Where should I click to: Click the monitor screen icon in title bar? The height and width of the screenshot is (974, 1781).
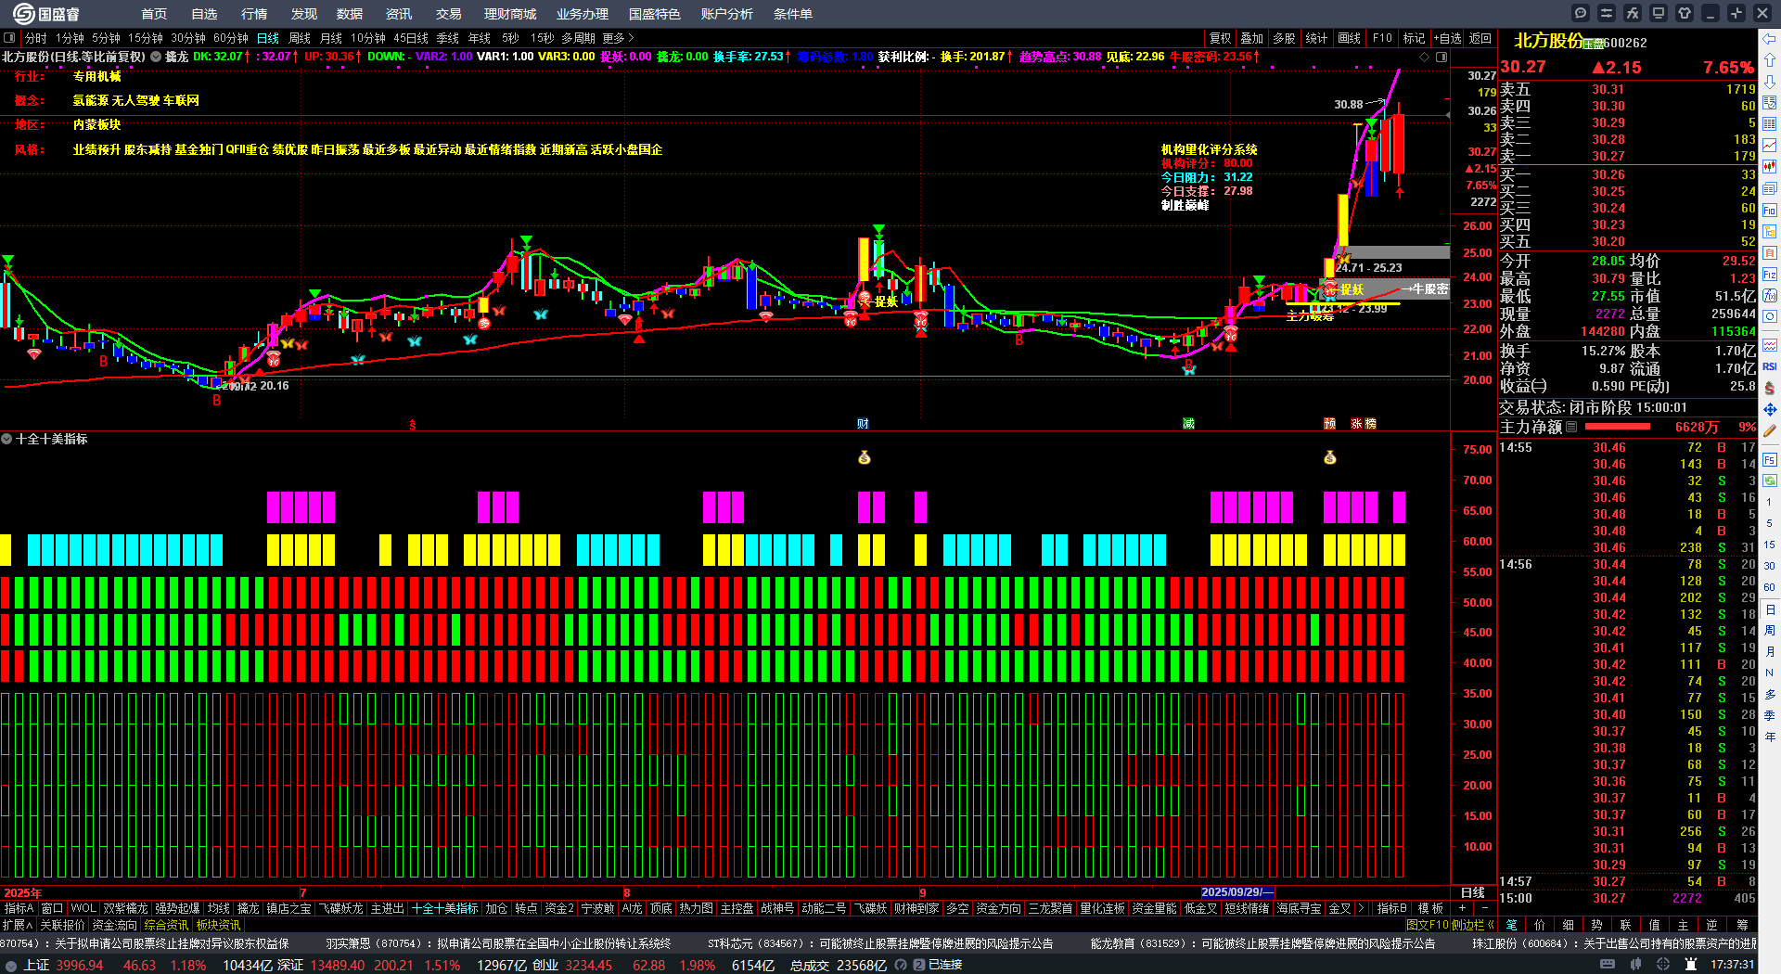tap(1659, 13)
